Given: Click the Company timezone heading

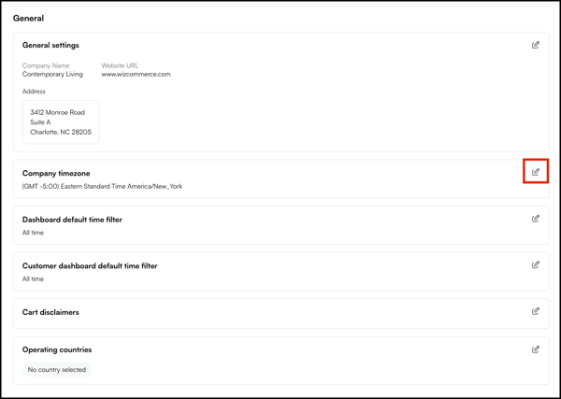Looking at the screenshot, I should 56,173.
